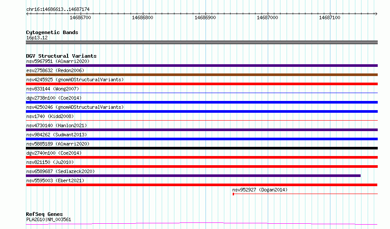Viewport: 390px width, 229px height.
Task: Click the chr16:14686613..14687174 coordinate label
Action: (x=58, y=10)
